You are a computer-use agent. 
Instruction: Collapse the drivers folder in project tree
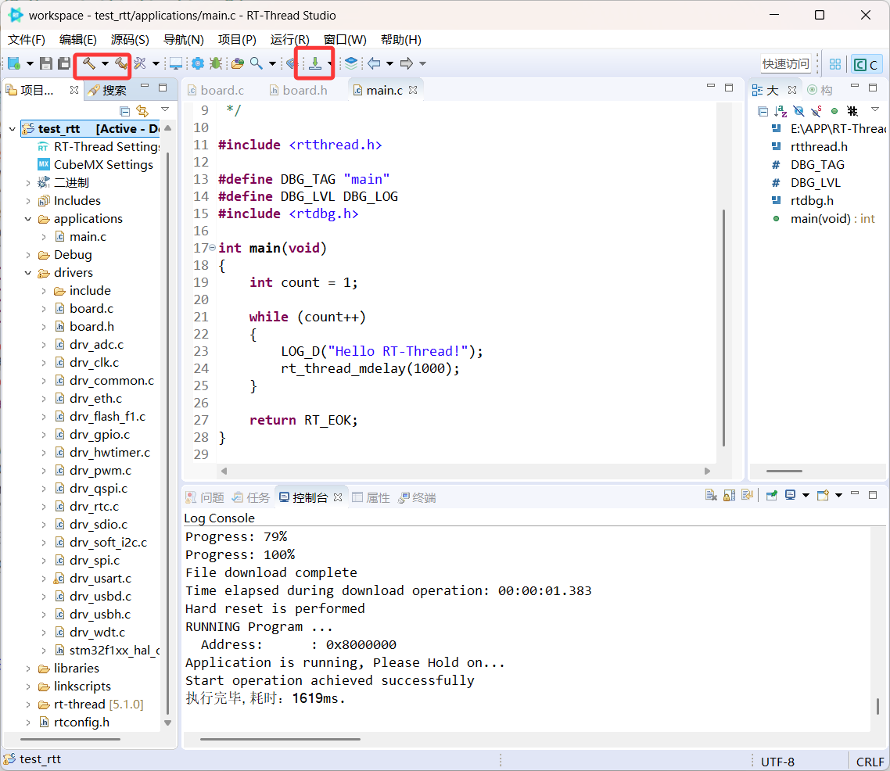tap(28, 273)
